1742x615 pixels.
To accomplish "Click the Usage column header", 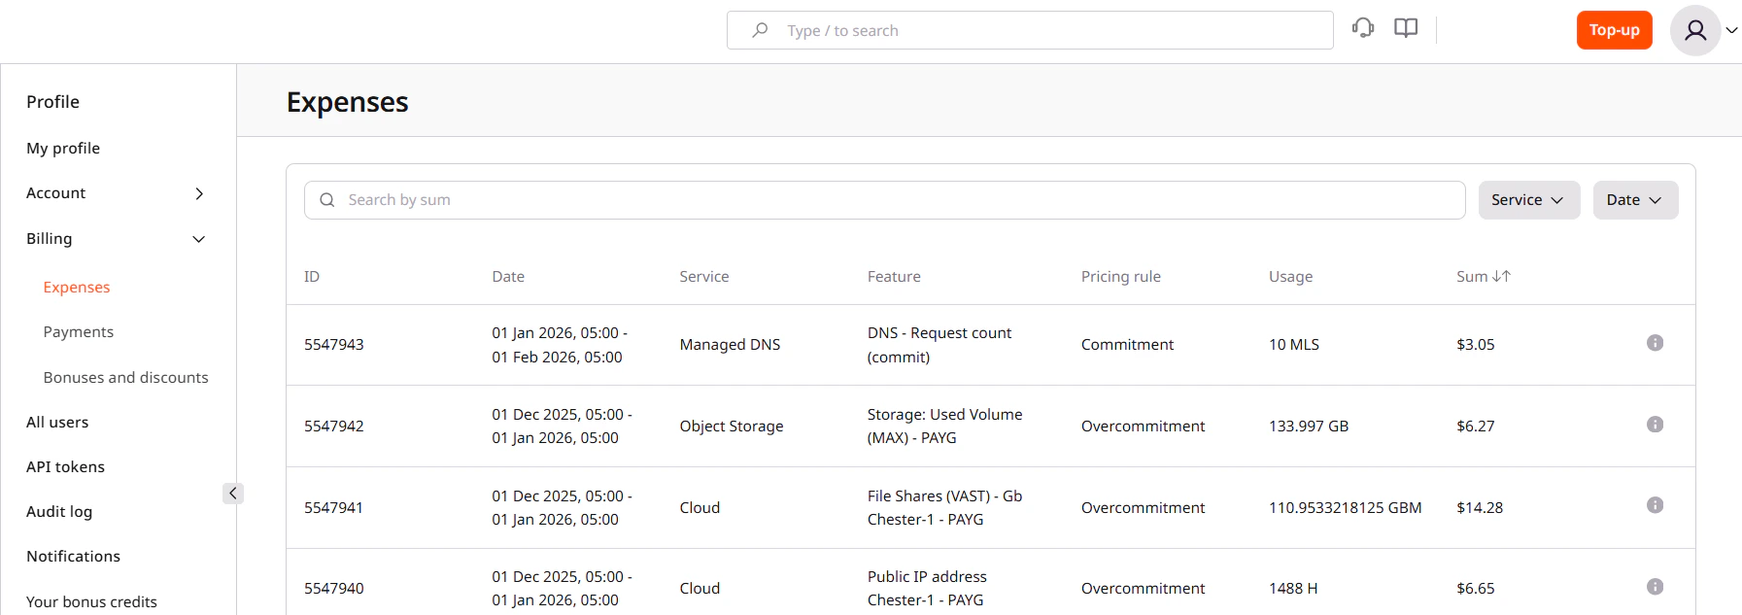I will (x=1290, y=276).
